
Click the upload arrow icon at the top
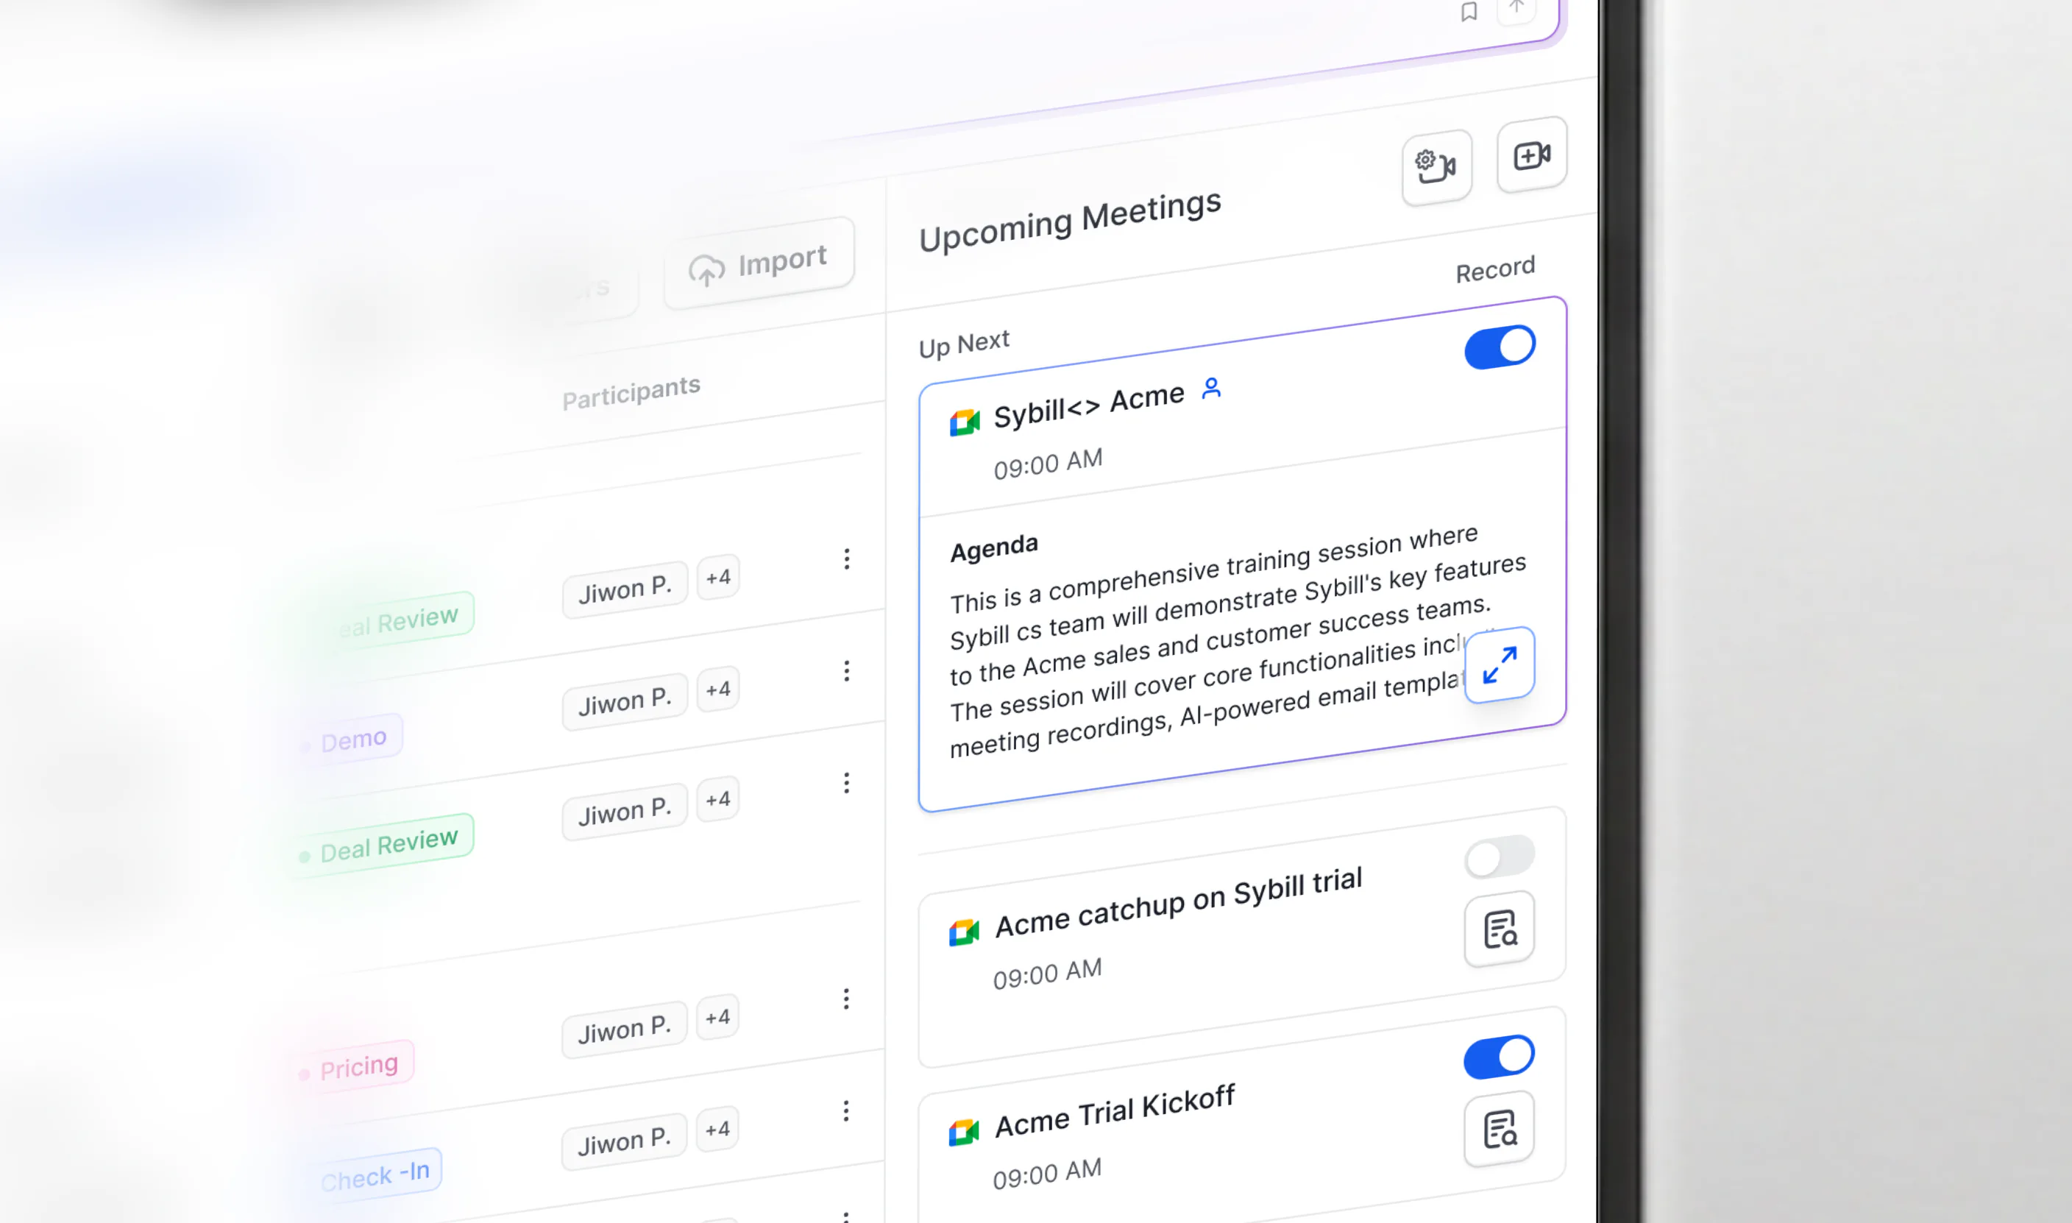tap(1516, 7)
